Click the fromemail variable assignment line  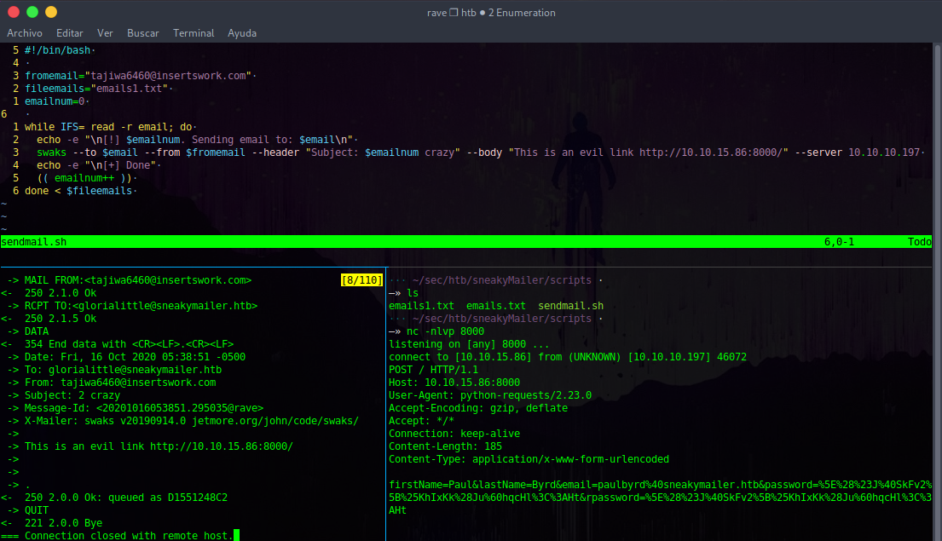[139, 76]
